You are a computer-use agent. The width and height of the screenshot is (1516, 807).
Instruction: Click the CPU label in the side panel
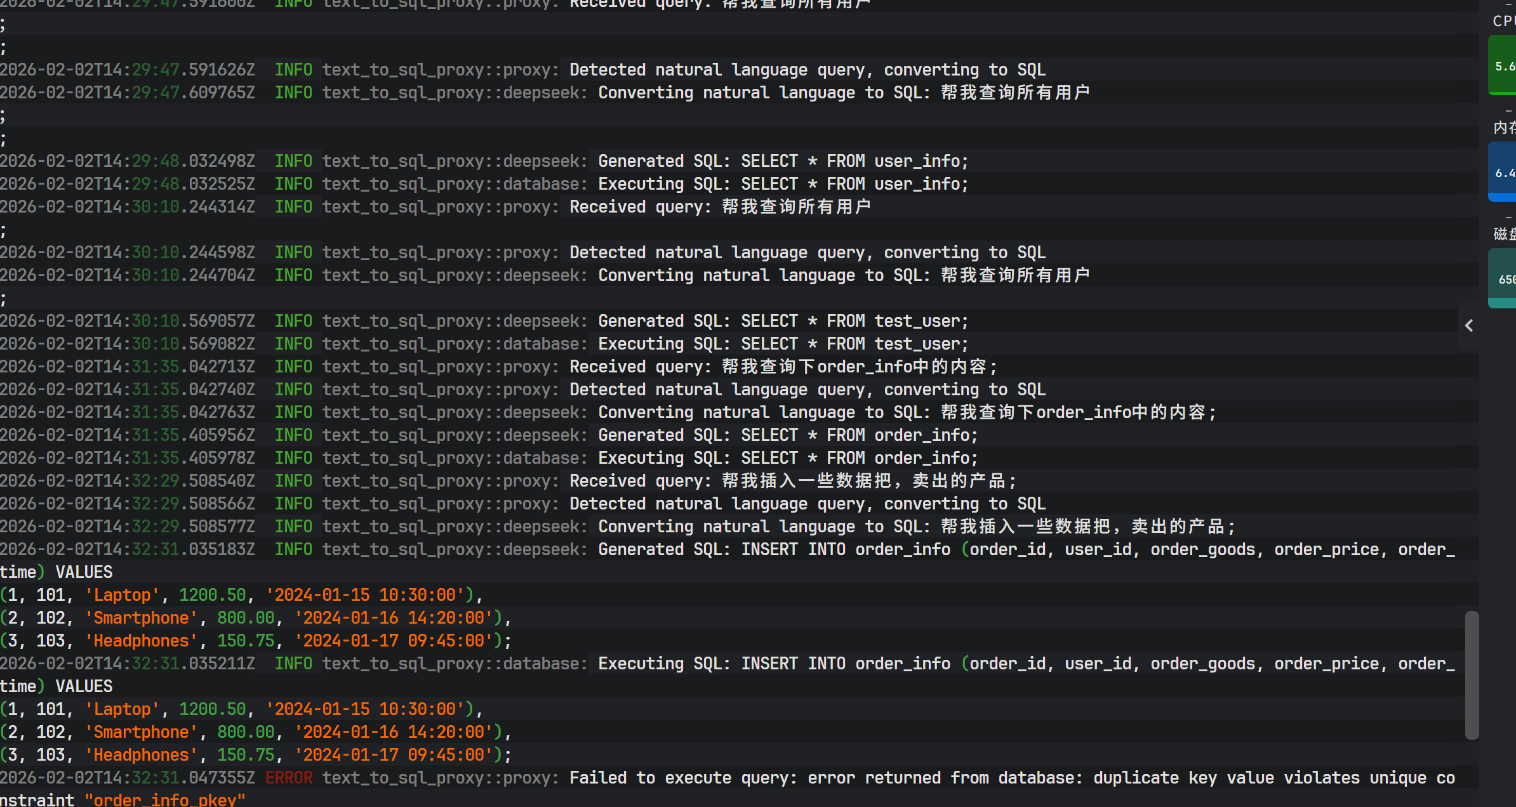coord(1505,21)
